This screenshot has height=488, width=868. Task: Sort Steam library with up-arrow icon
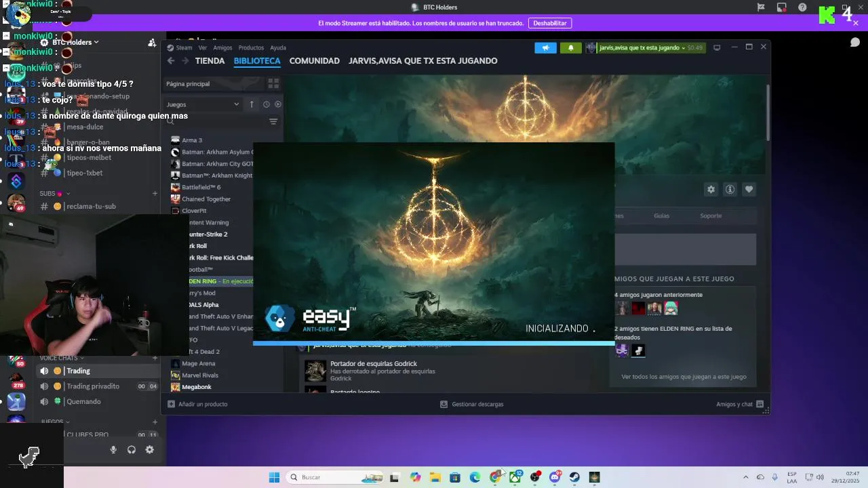pyautogui.click(x=252, y=104)
